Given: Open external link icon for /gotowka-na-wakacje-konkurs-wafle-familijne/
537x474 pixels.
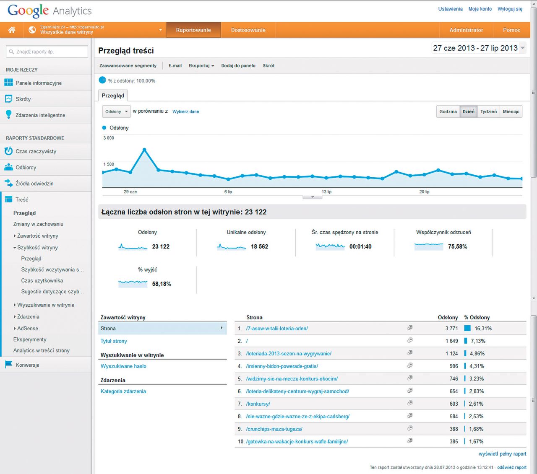Looking at the screenshot, I should (x=410, y=441).
